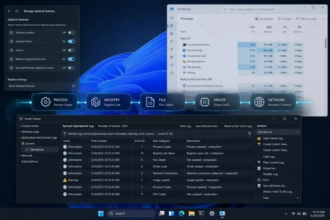Expand Visual Studio Code process group
The image size is (330, 220).
click(x=181, y=56)
